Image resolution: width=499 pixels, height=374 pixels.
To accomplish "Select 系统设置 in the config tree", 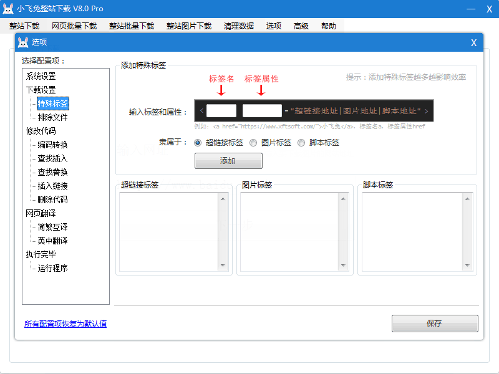I will [x=41, y=76].
